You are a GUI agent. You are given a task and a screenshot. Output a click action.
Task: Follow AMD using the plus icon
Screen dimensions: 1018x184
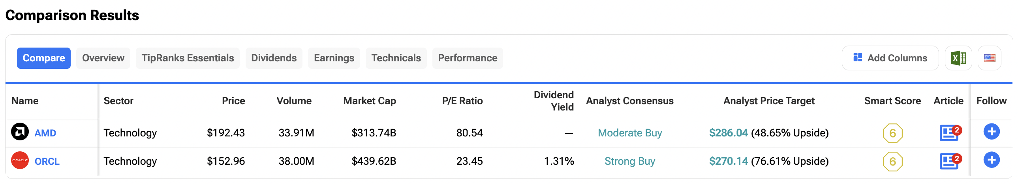click(991, 132)
